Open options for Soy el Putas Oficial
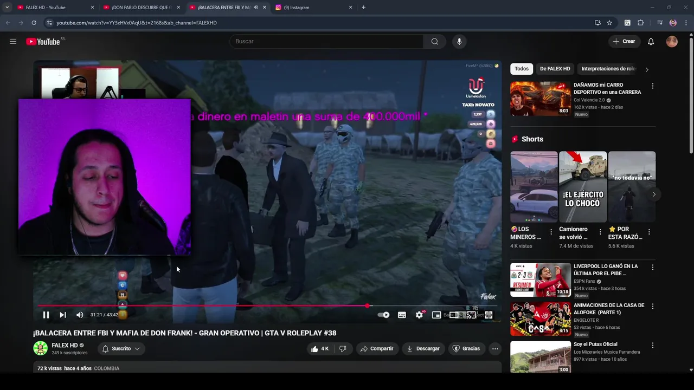Image resolution: width=694 pixels, height=390 pixels. point(652,346)
